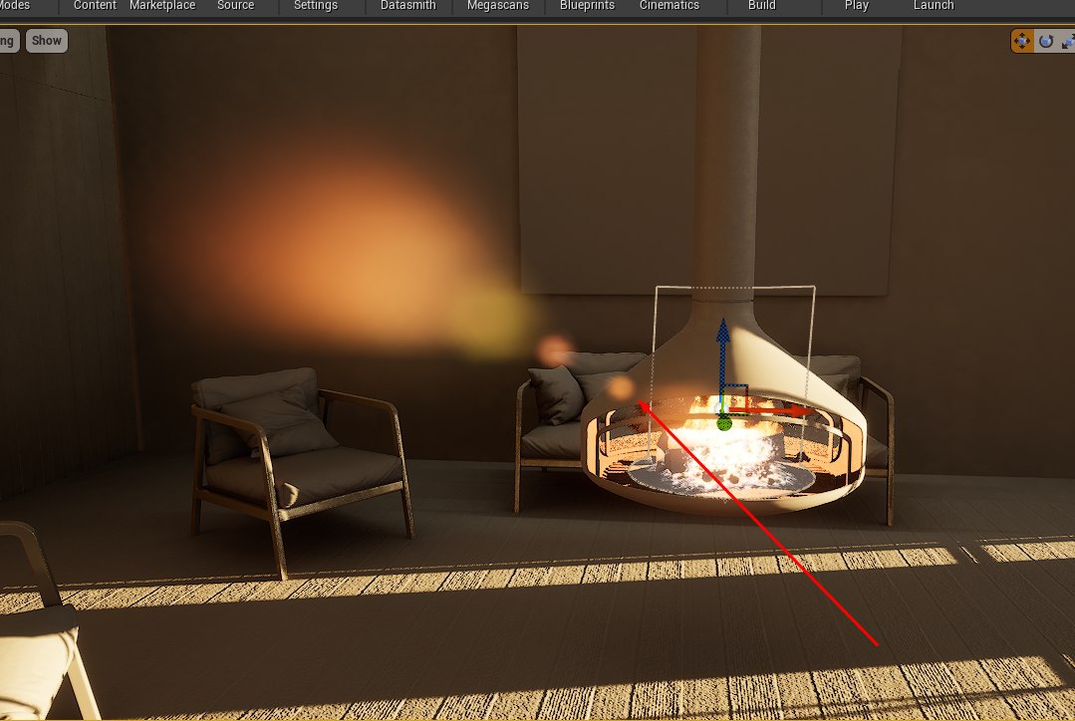Screen dimensions: 1075x721
Task: Open the Marketplace toolbar button
Action: click(162, 6)
